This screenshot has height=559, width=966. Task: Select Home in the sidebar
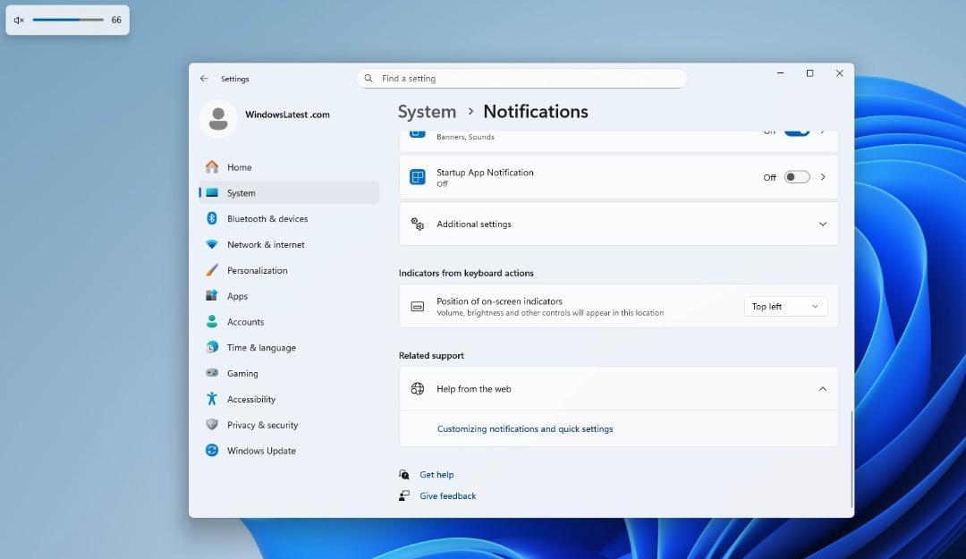point(239,167)
